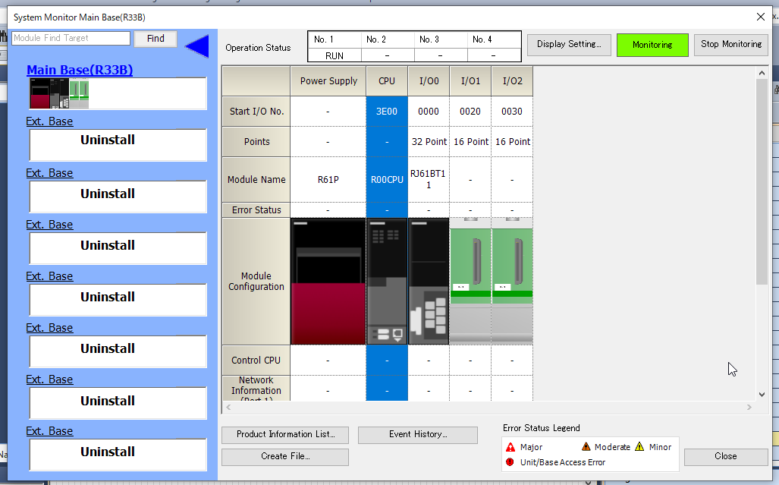Open Product Information List
This screenshot has width=779, height=485.
point(285,434)
